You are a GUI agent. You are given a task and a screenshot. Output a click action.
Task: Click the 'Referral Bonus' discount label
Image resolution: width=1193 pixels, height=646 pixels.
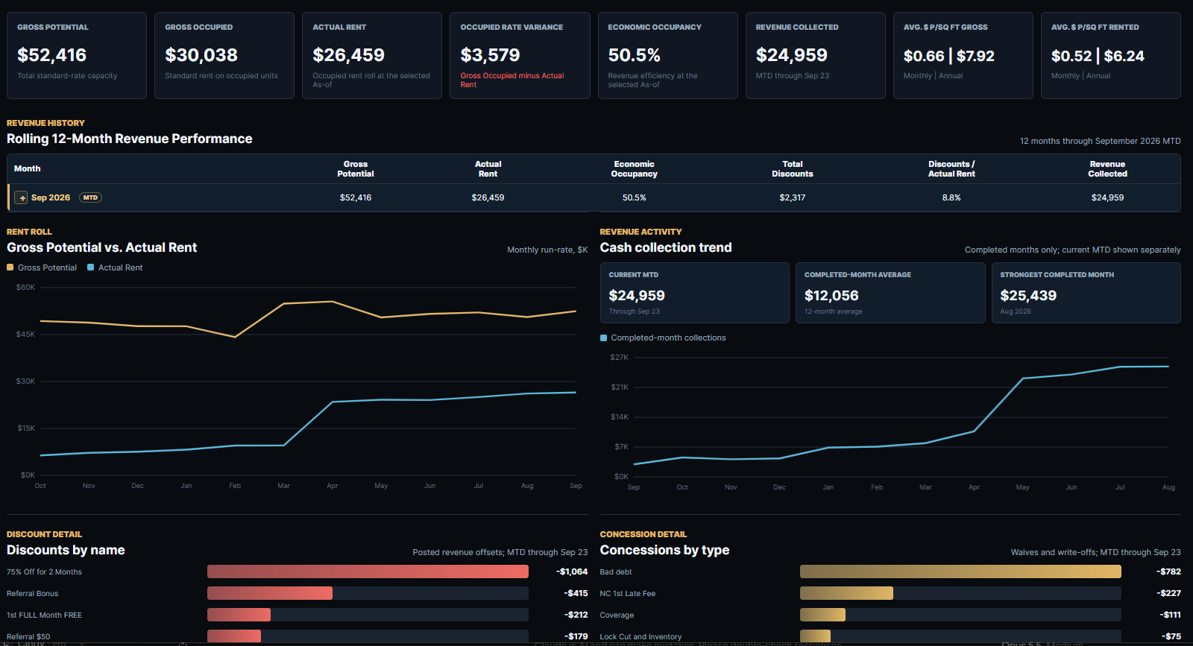(32, 594)
